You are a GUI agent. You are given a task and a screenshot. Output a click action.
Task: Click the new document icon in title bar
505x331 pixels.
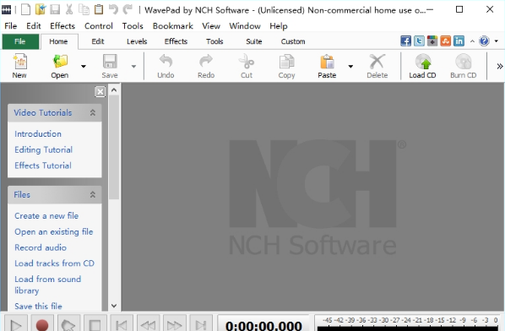25,9
